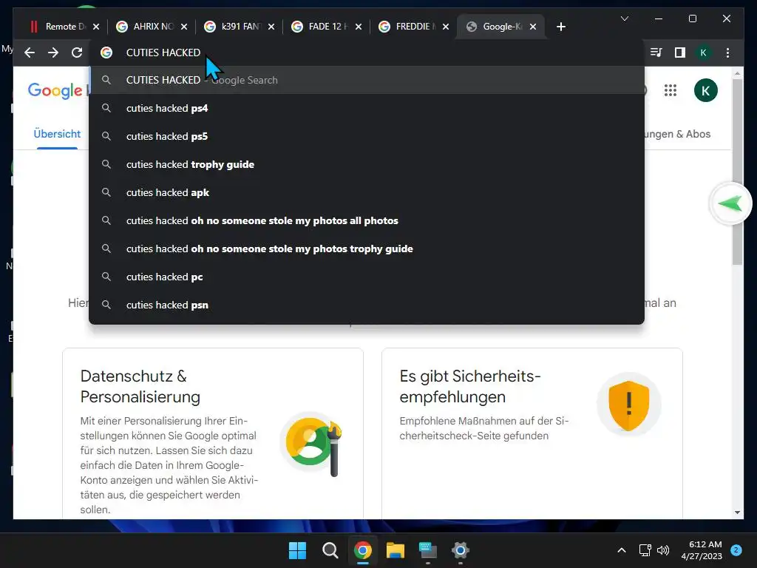Viewport: 757px width, 568px height.
Task: Close the Google-Konto tab
Action: coord(533,27)
